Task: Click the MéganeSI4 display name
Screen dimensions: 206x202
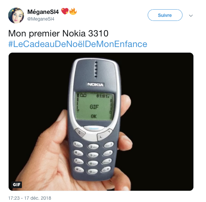Action: tap(43, 12)
